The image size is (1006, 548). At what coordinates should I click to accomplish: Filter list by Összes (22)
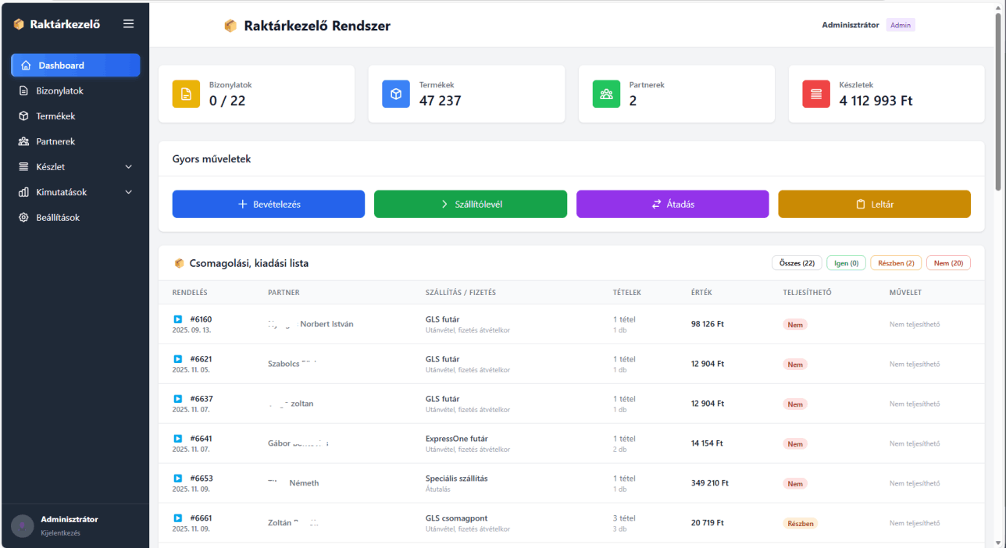coord(797,263)
